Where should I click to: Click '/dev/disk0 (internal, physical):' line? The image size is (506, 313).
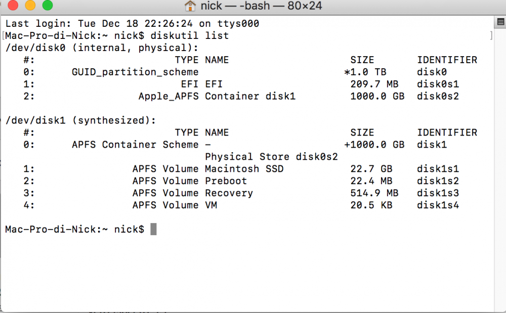tap(102, 48)
